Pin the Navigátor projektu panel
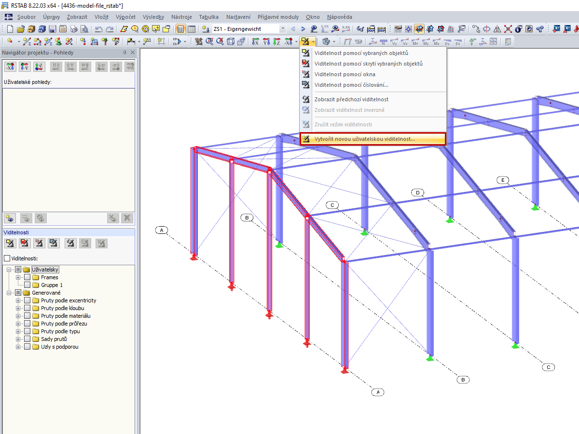 [x=124, y=52]
